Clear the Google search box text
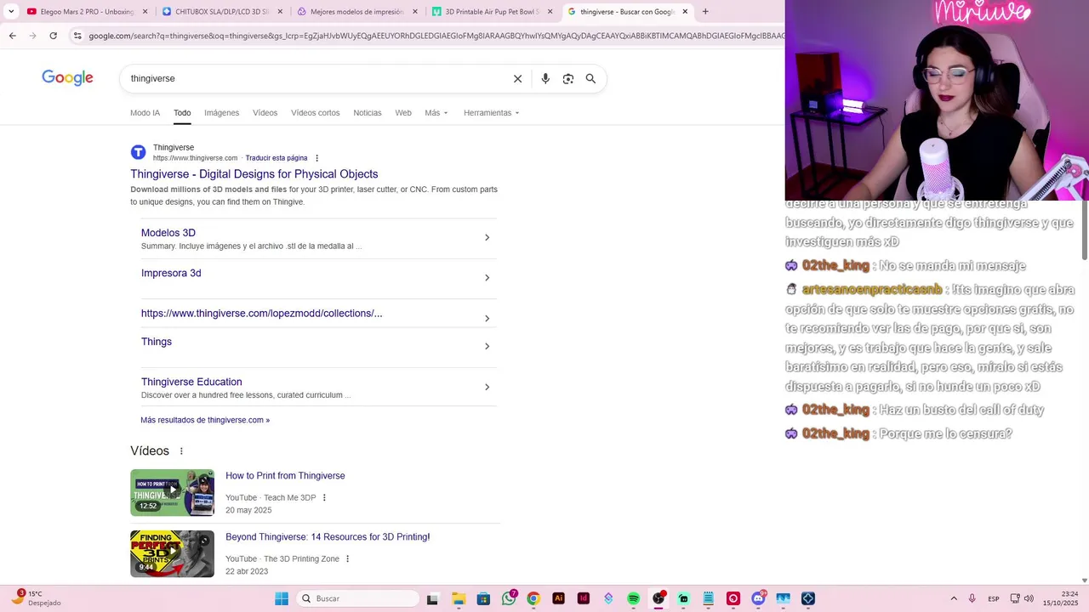The image size is (1089, 612). tap(517, 78)
